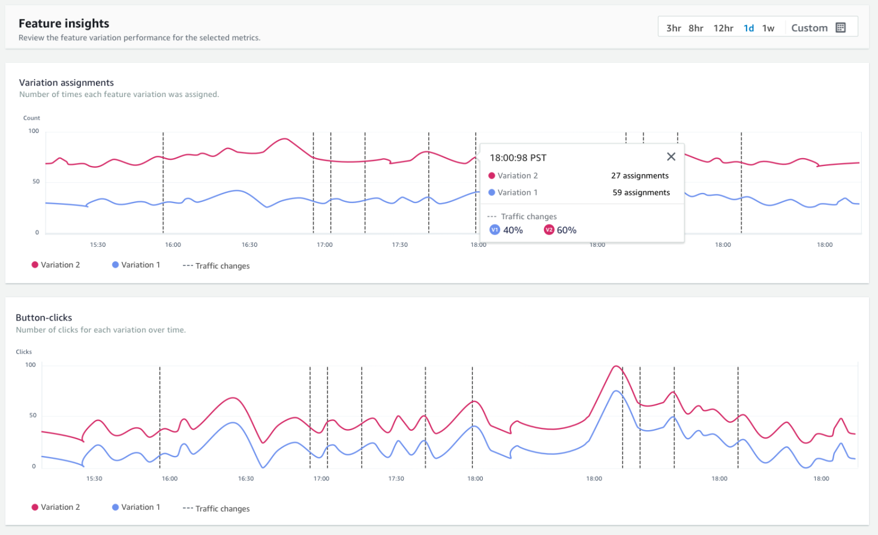Select the 12hr time range option
The width and height of the screenshot is (878, 535).
723,28
